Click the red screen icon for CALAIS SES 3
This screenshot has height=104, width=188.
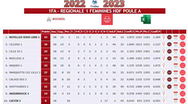pyautogui.click(x=183, y=80)
